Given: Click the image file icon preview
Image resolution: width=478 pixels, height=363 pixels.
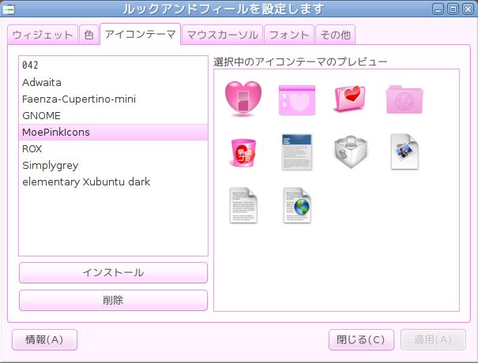Looking at the screenshot, I should (404, 152).
